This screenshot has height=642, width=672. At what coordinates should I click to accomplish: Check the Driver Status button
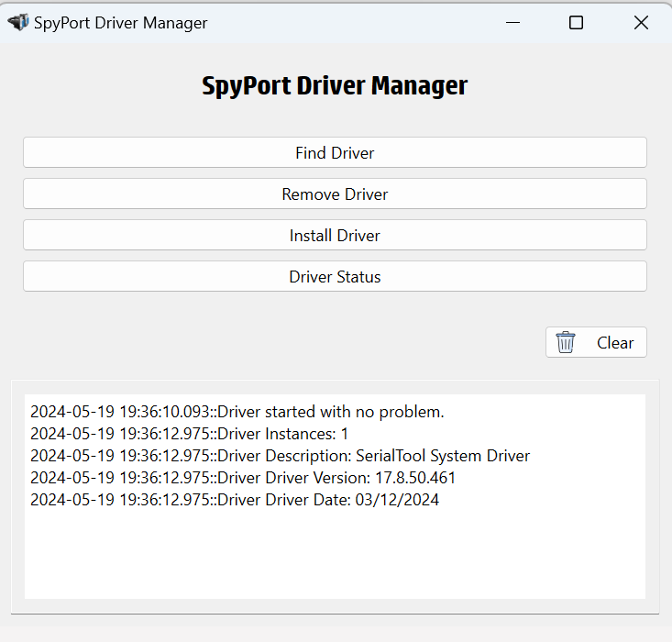tap(335, 276)
